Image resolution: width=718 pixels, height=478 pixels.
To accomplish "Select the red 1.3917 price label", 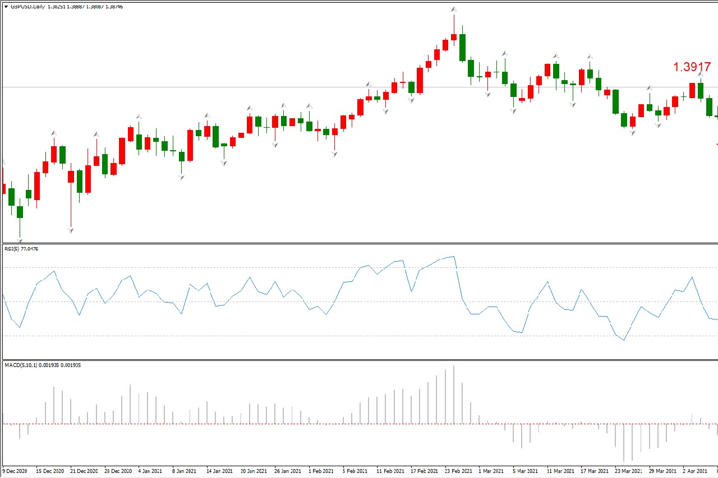I will pos(692,67).
